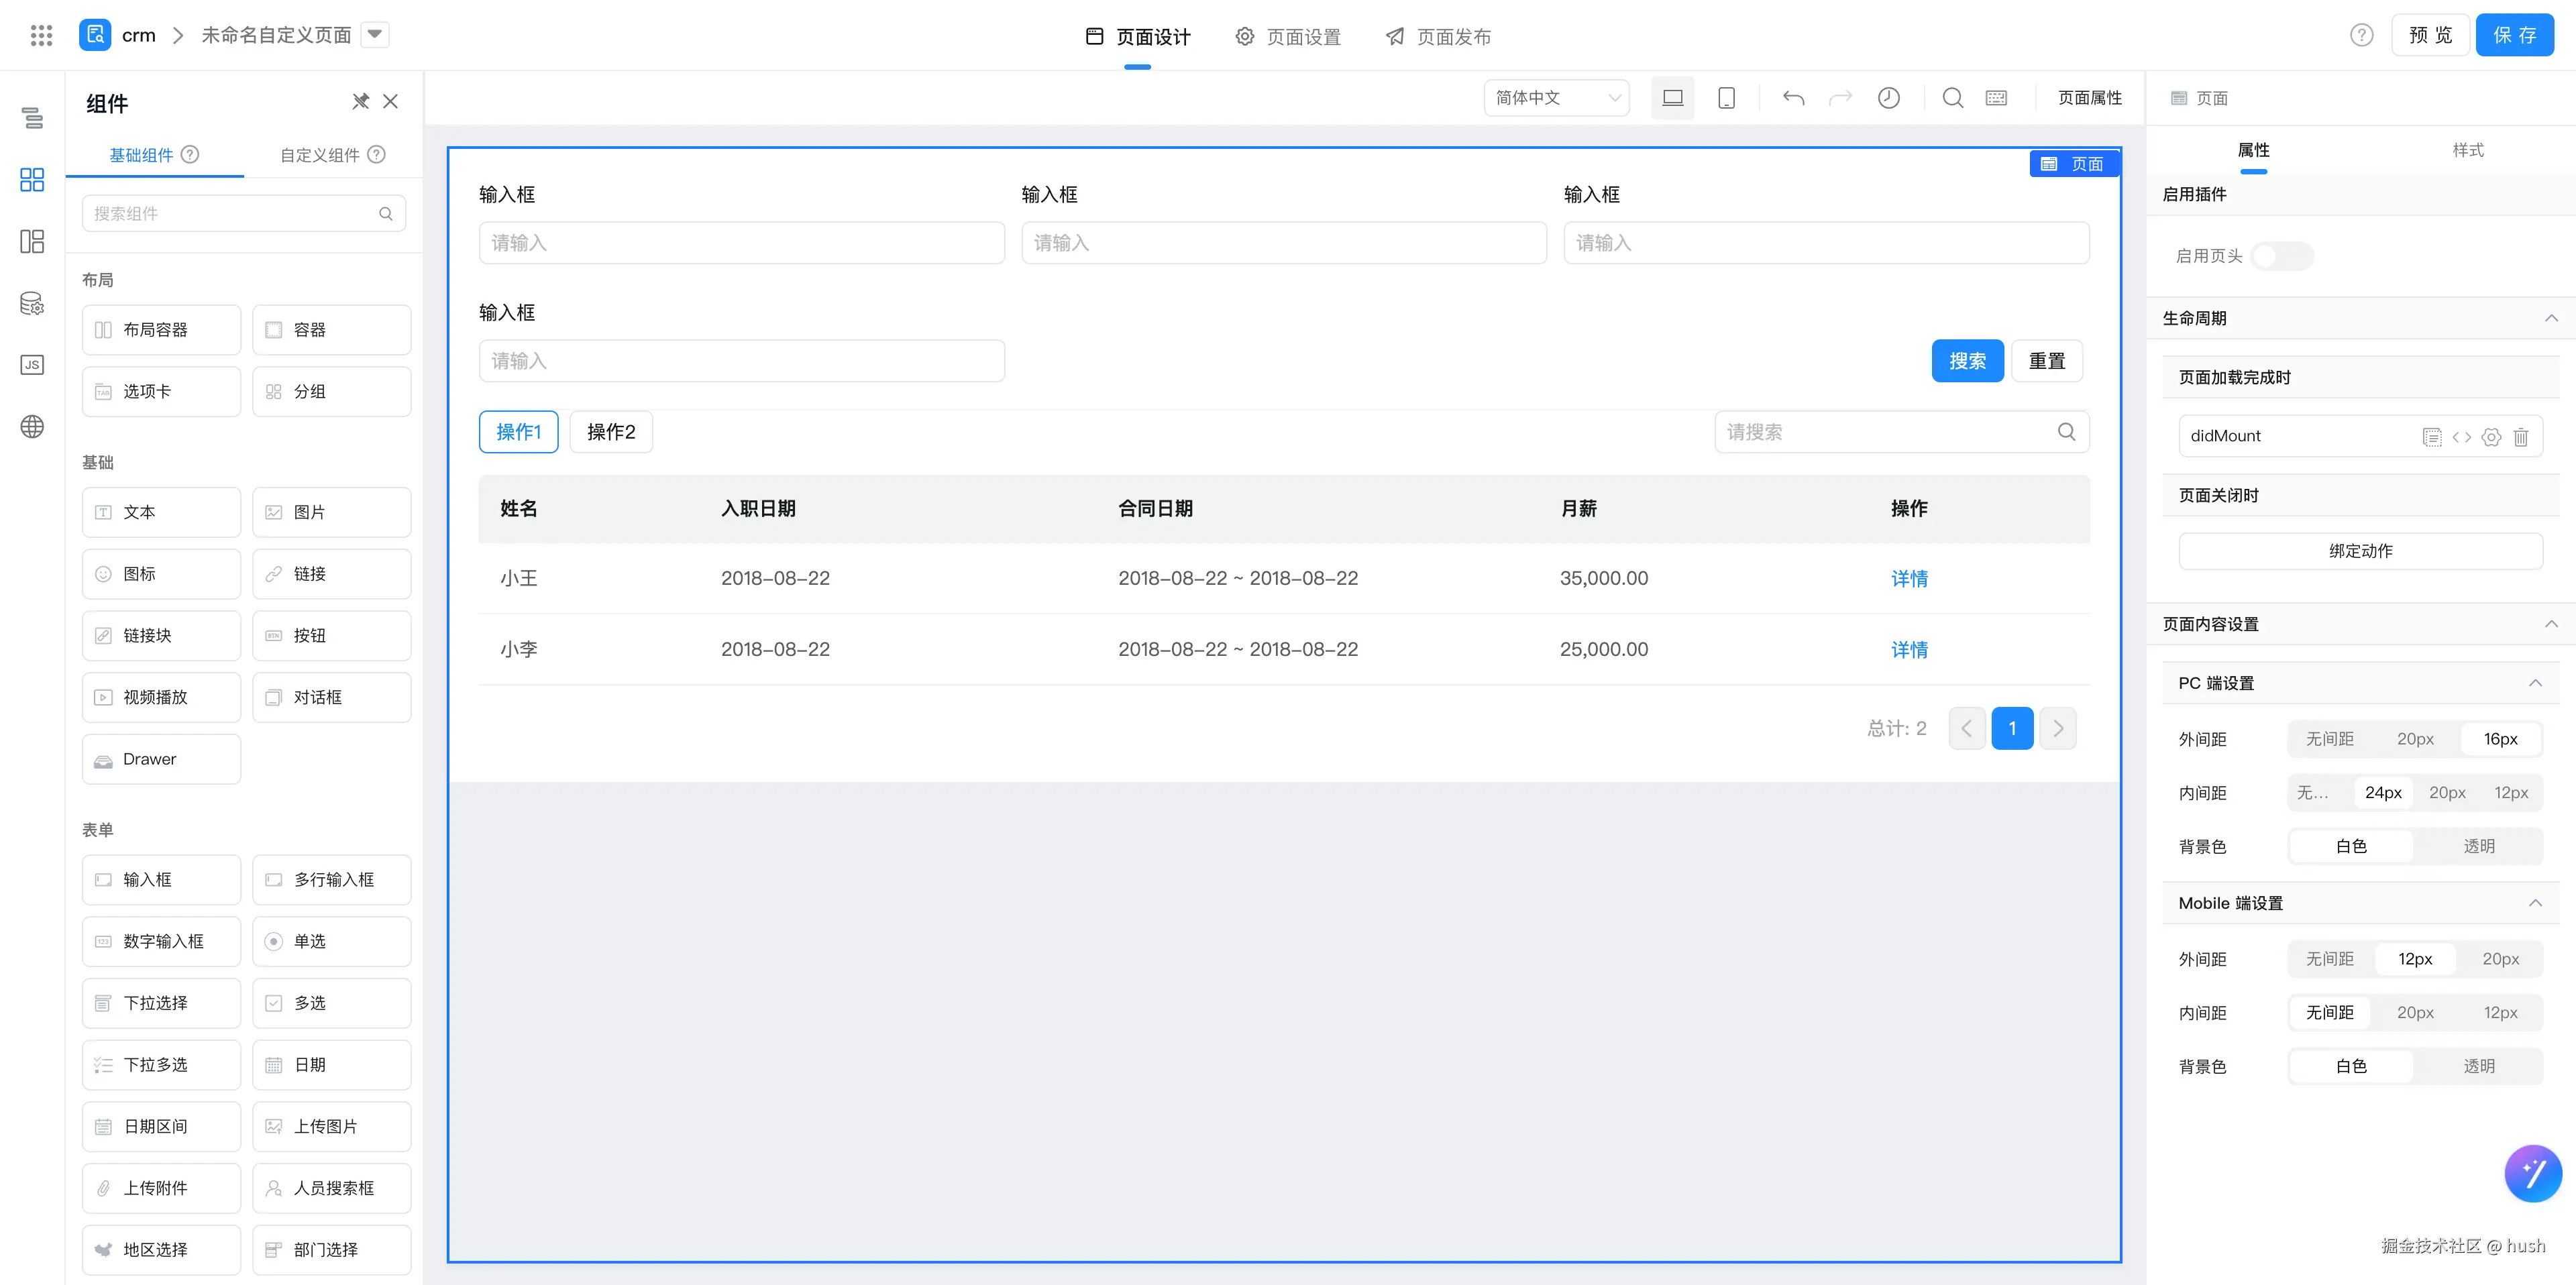Click the undo arrow in toolbar
This screenshot has height=1285, width=2576.
(1793, 98)
